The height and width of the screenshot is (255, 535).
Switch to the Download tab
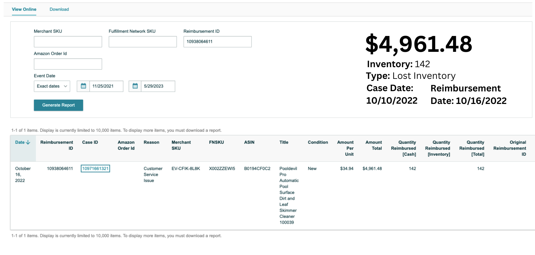tap(59, 9)
